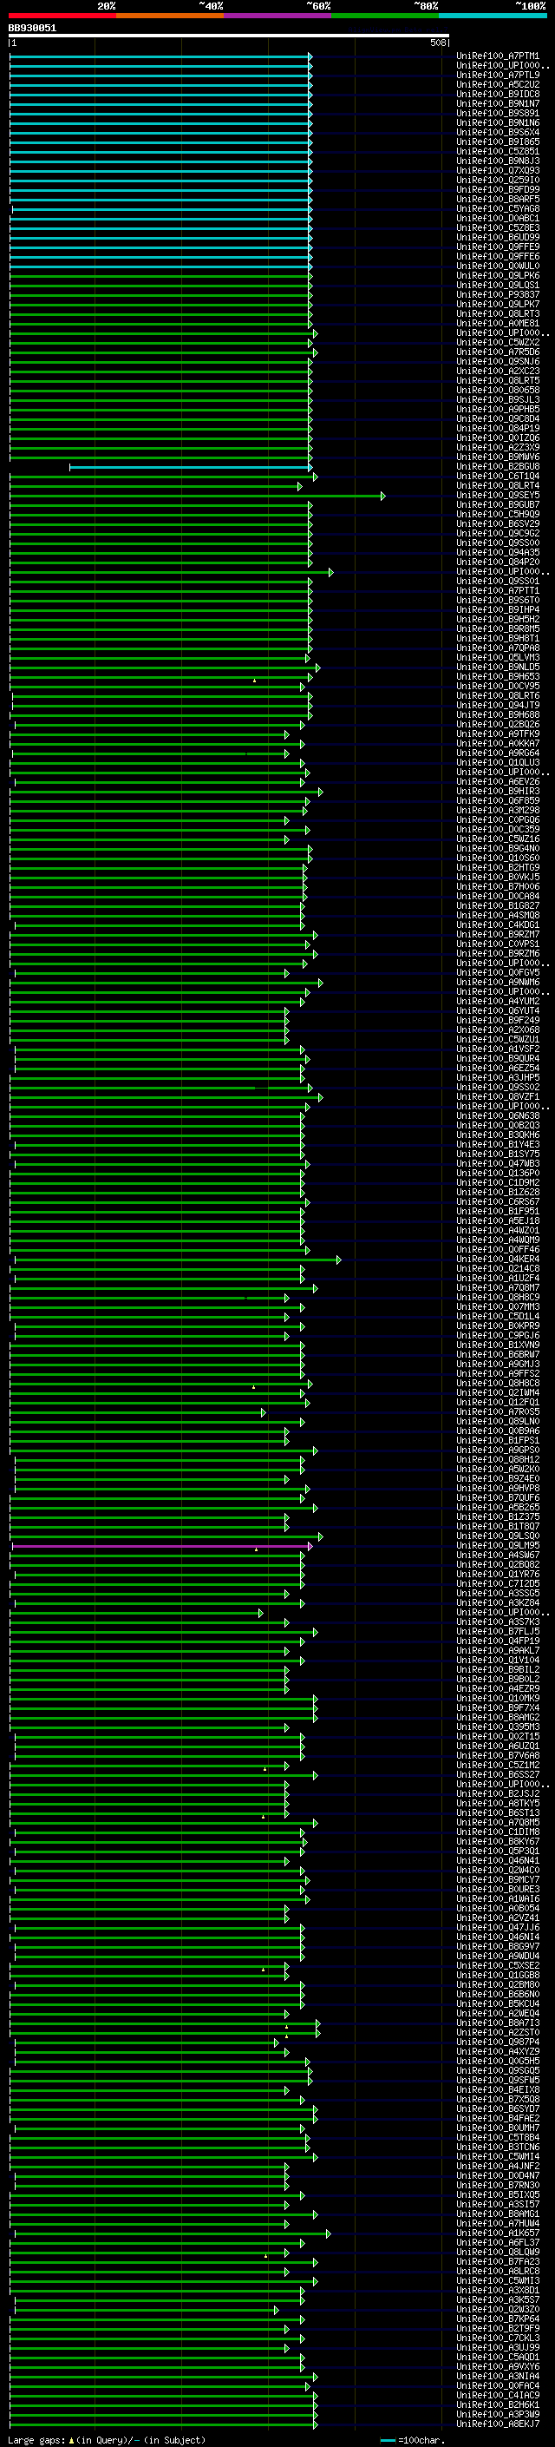555x2447 pixels.
Task: Select hit UniRef100_Q8LRT4
Action: 498,485
